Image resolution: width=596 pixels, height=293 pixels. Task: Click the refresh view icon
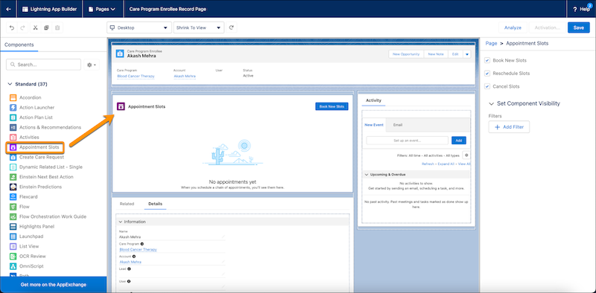[231, 28]
